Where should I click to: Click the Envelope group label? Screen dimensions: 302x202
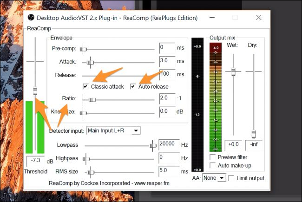coord(61,38)
